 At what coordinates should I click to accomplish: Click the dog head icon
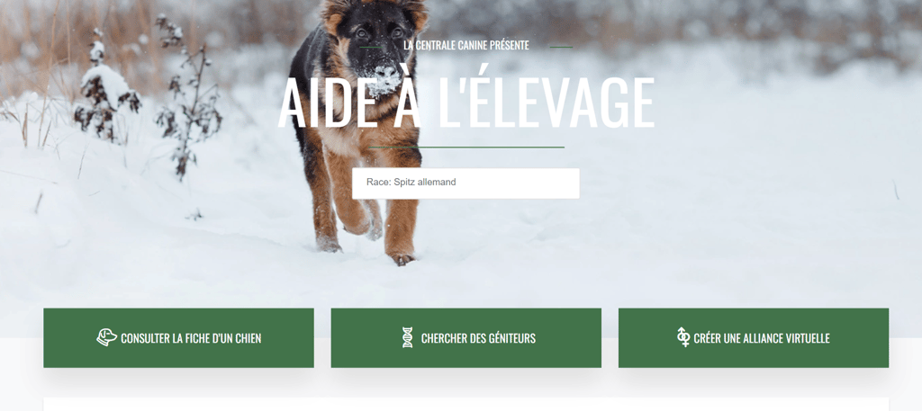click(x=106, y=337)
